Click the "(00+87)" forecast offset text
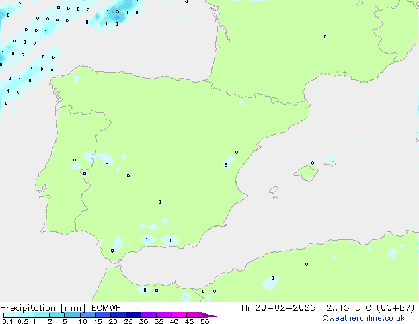Screen dimensions: 419x324 click(x=395, y=308)
